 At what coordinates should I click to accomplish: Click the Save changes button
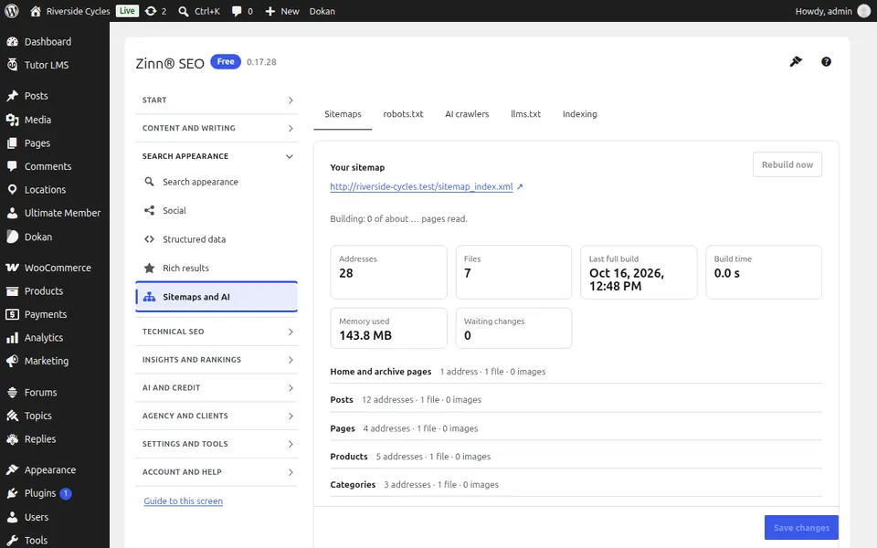pyautogui.click(x=801, y=527)
